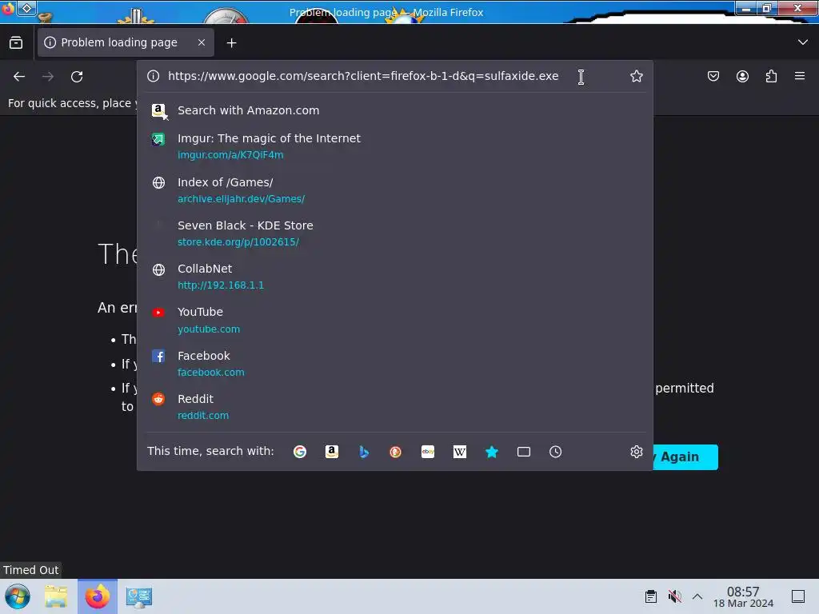Open YouTube suggestion entry
819x614 pixels.
[395, 320]
